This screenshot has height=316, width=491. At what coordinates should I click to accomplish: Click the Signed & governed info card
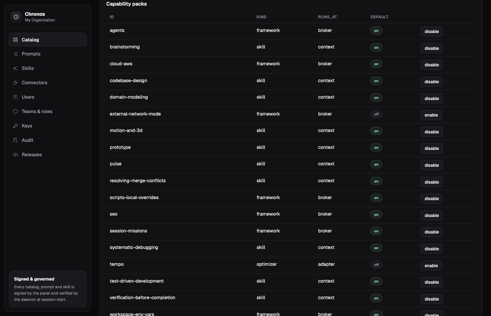[48, 289]
